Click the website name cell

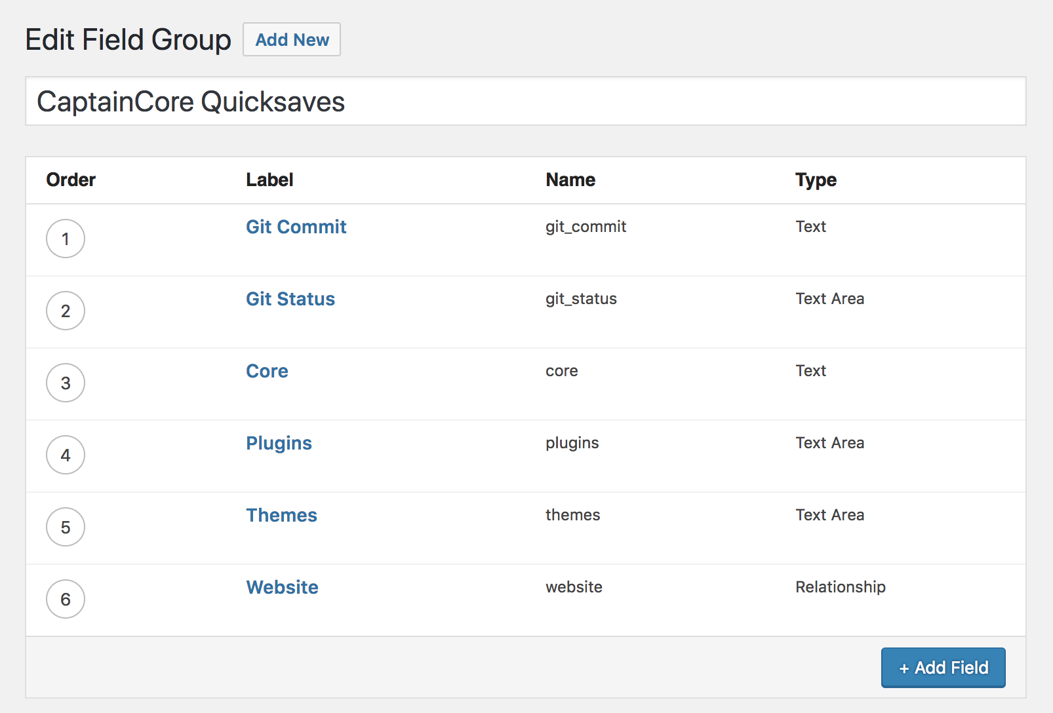point(574,587)
